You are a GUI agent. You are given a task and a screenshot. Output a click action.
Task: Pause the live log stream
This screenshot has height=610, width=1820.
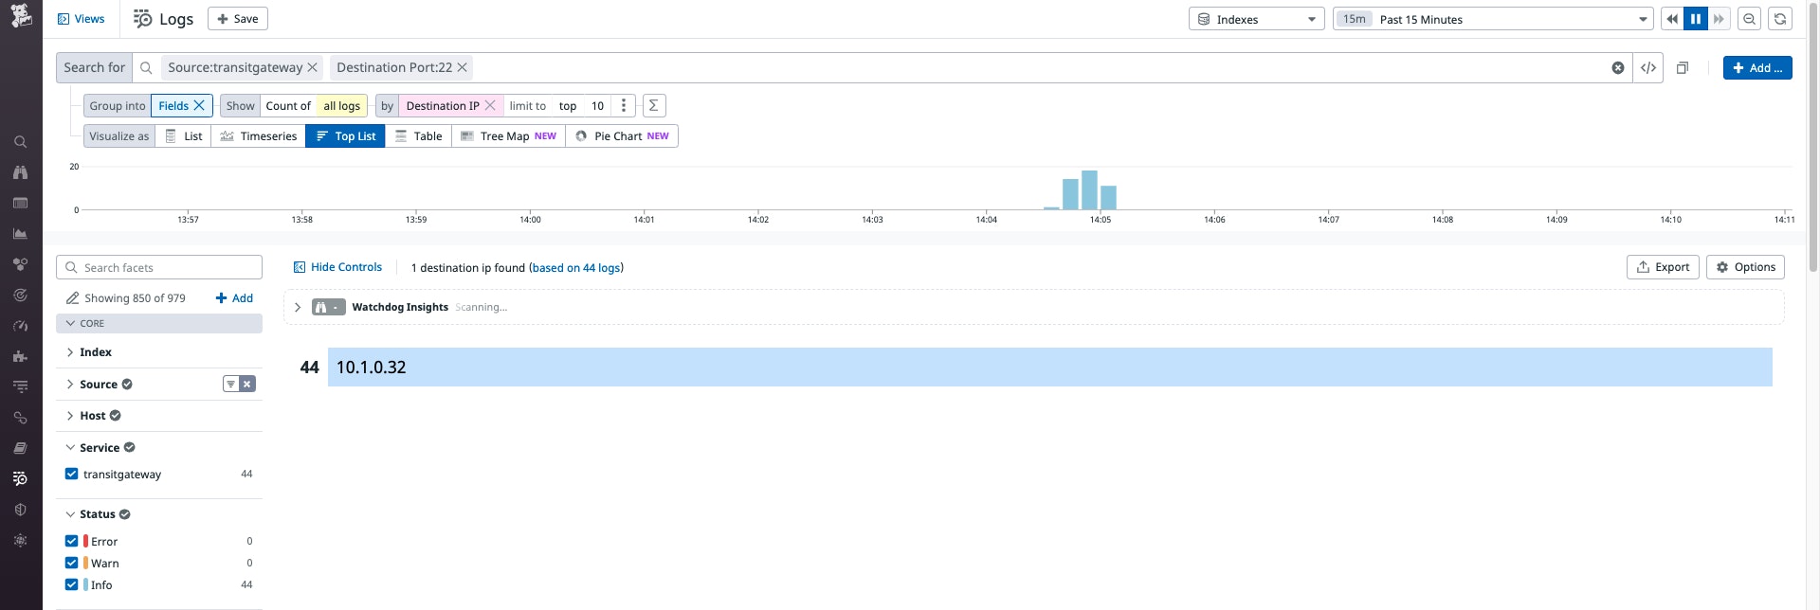point(1695,19)
